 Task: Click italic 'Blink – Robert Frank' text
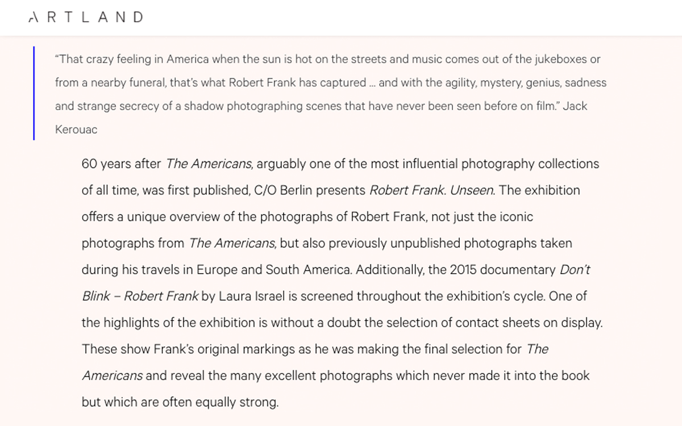tap(140, 296)
